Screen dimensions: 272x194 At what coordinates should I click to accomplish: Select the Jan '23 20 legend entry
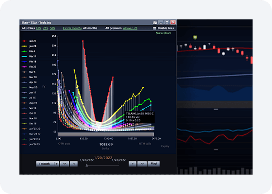tap(31, 129)
